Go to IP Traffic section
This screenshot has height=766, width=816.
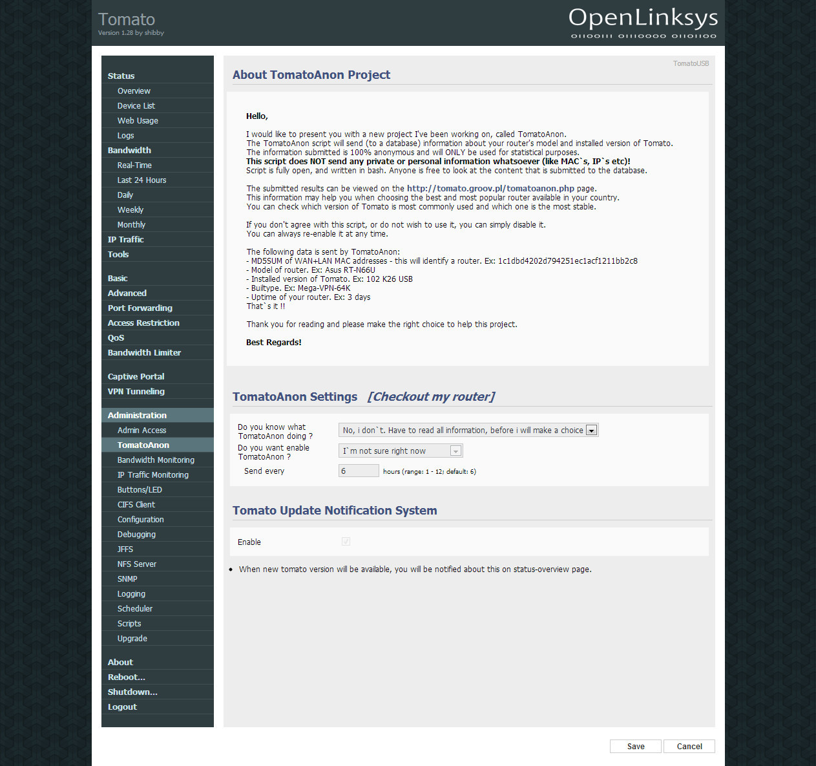[x=157, y=240]
